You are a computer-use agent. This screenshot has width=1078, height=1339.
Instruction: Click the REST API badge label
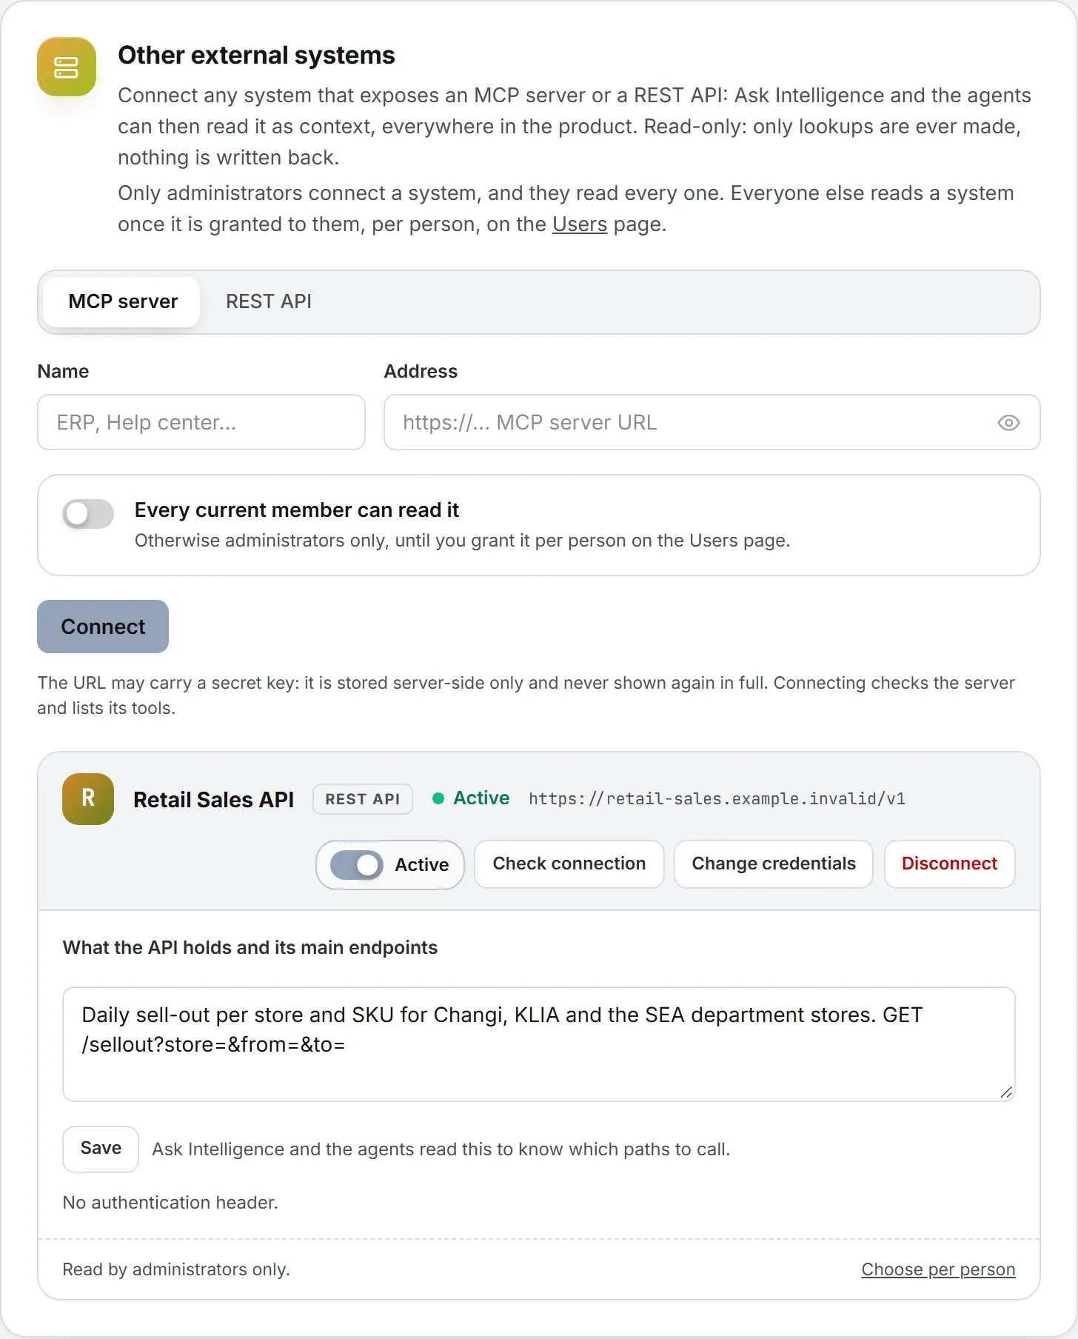click(x=363, y=799)
